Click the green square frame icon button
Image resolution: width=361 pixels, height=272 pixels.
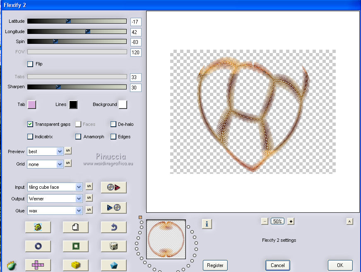click(x=75, y=246)
